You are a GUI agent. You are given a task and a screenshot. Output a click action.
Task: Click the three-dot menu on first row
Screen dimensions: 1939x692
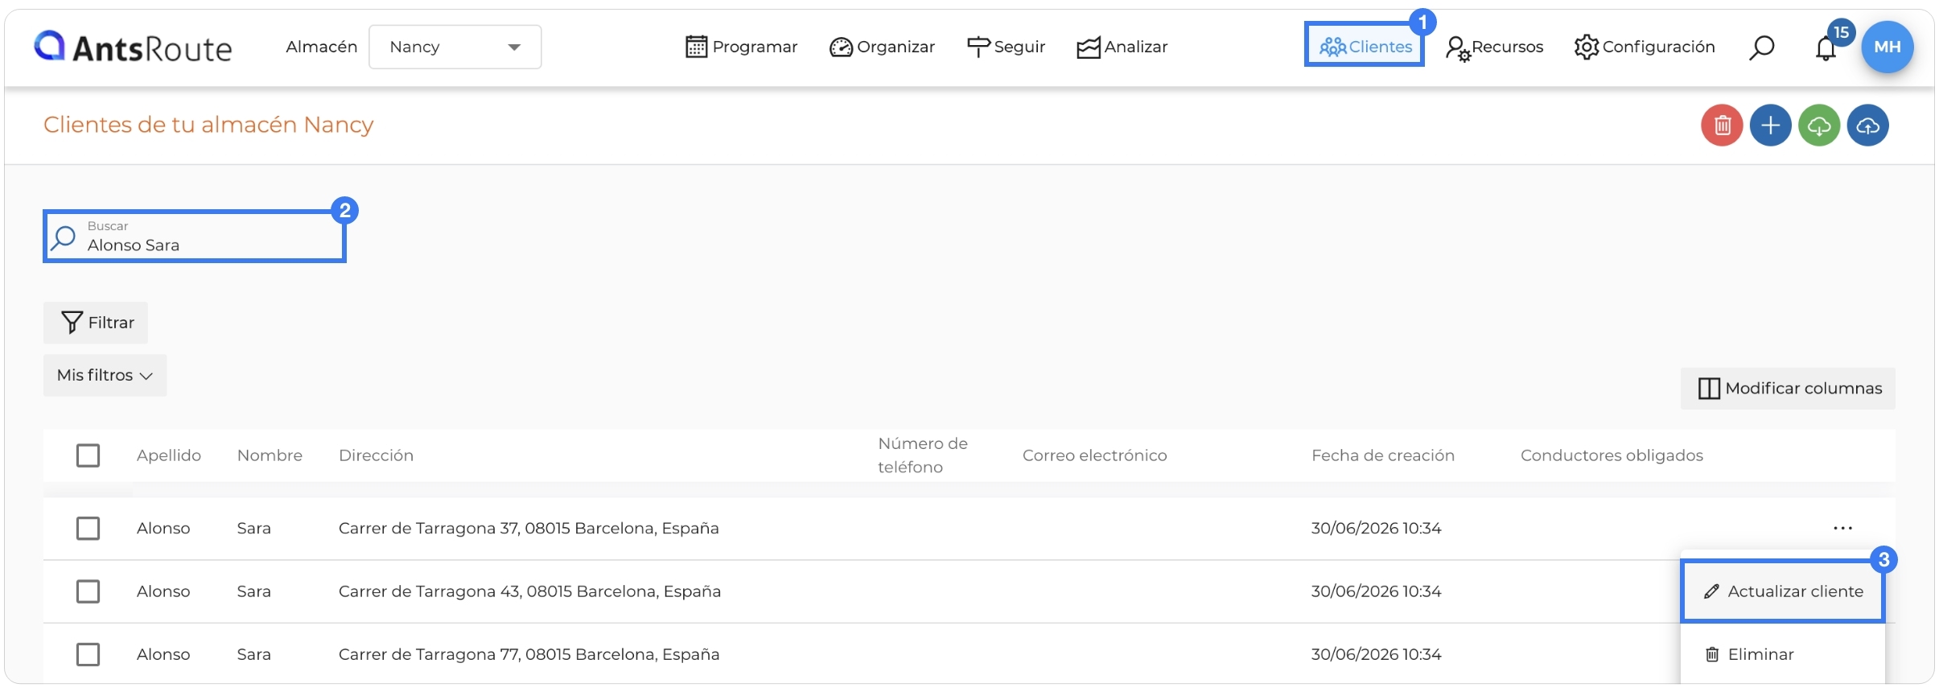coord(1842,529)
